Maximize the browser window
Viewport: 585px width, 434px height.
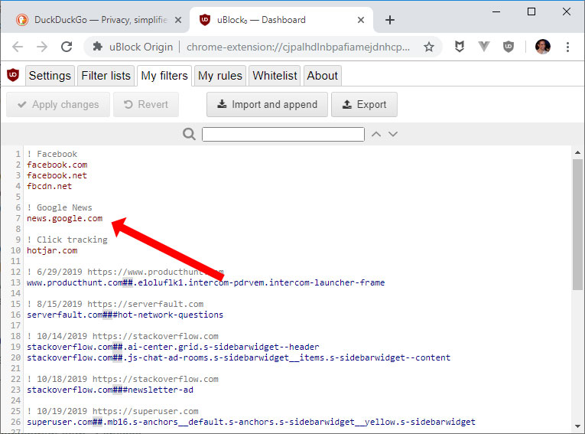[531, 12]
